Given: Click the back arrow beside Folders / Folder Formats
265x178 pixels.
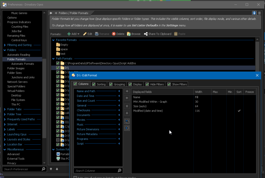Looking at the screenshot, I should (51, 13).
